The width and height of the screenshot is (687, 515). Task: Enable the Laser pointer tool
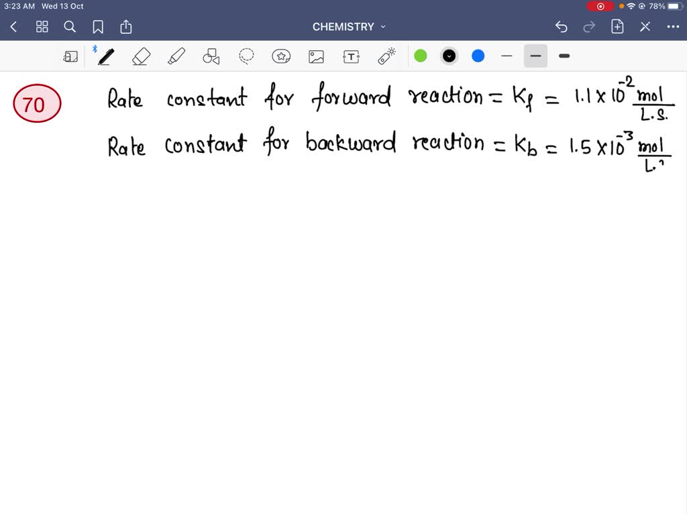[386, 56]
